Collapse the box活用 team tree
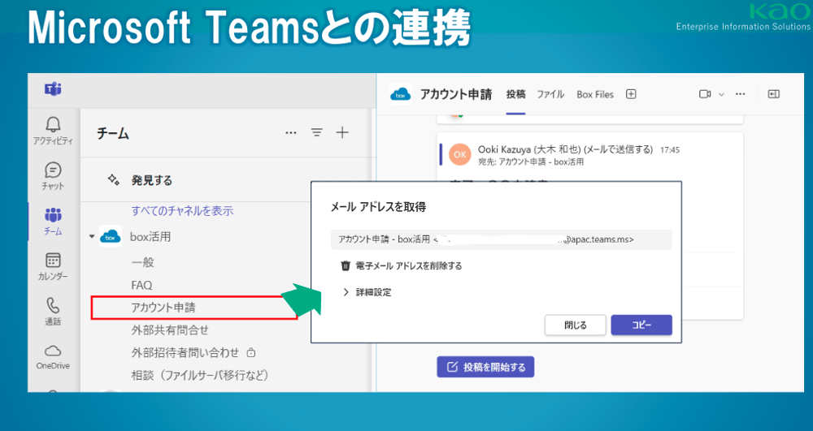813x431 pixels. [x=93, y=236]
